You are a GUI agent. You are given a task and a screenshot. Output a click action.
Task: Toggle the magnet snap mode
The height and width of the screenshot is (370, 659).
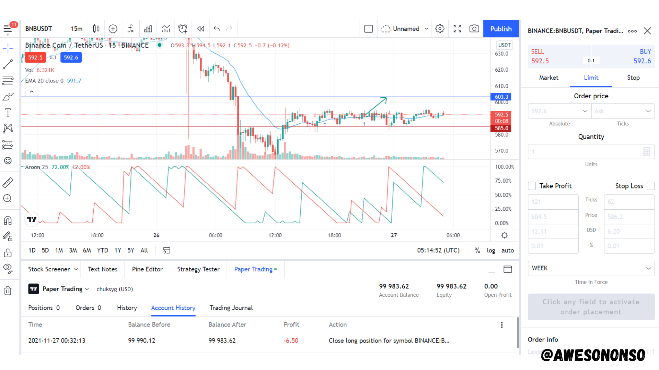click(x=8, y=220)
